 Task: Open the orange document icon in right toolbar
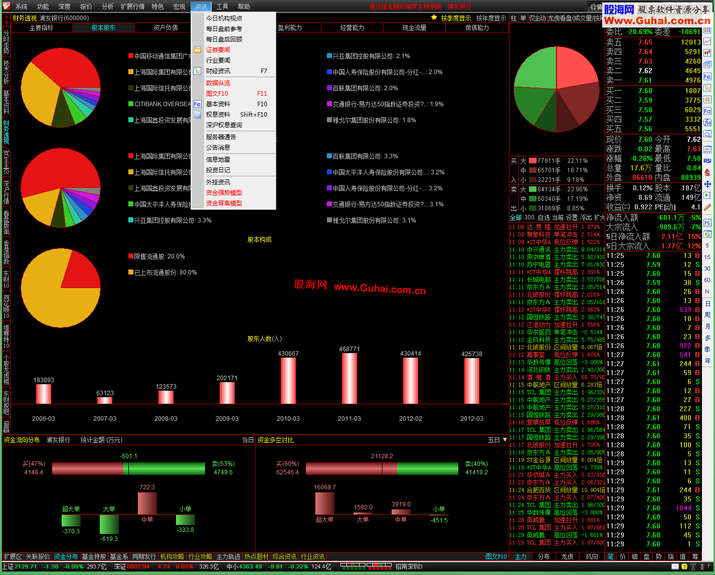tap(707, 100)
